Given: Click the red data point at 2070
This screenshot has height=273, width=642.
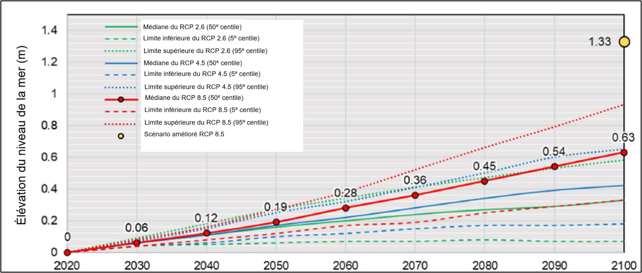Looking at the screenshot, I should [x=415, y=195].
